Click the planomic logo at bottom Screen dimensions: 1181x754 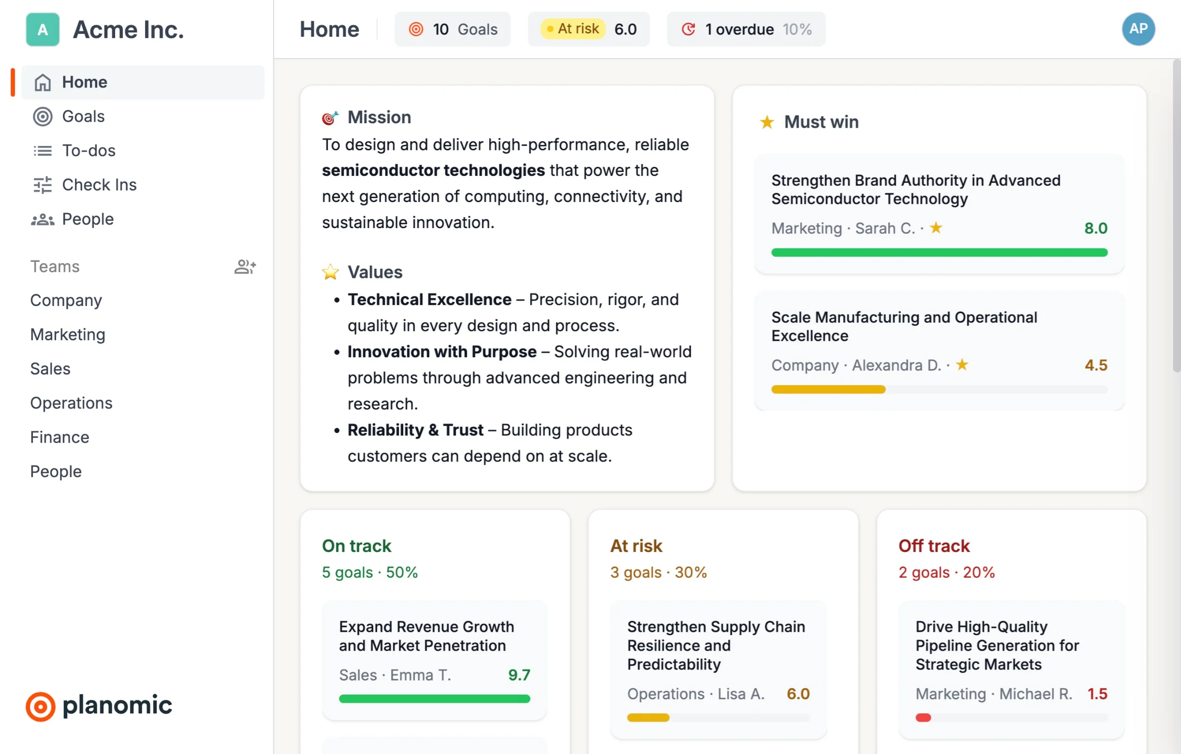point(99,706)
